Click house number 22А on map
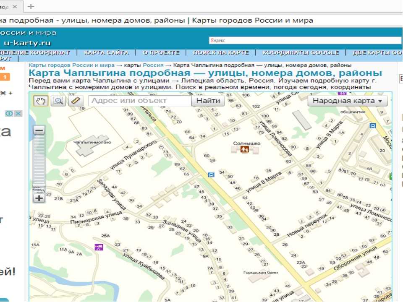Image resolution: width=403 pixels, height=302 pixels. pos(301,263)
